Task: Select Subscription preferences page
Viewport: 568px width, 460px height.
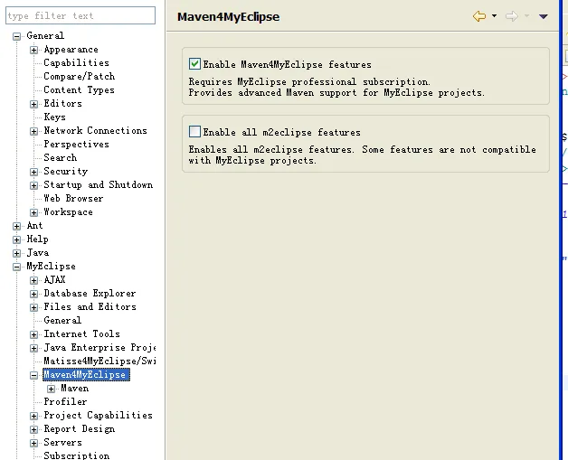Action: 77,455
